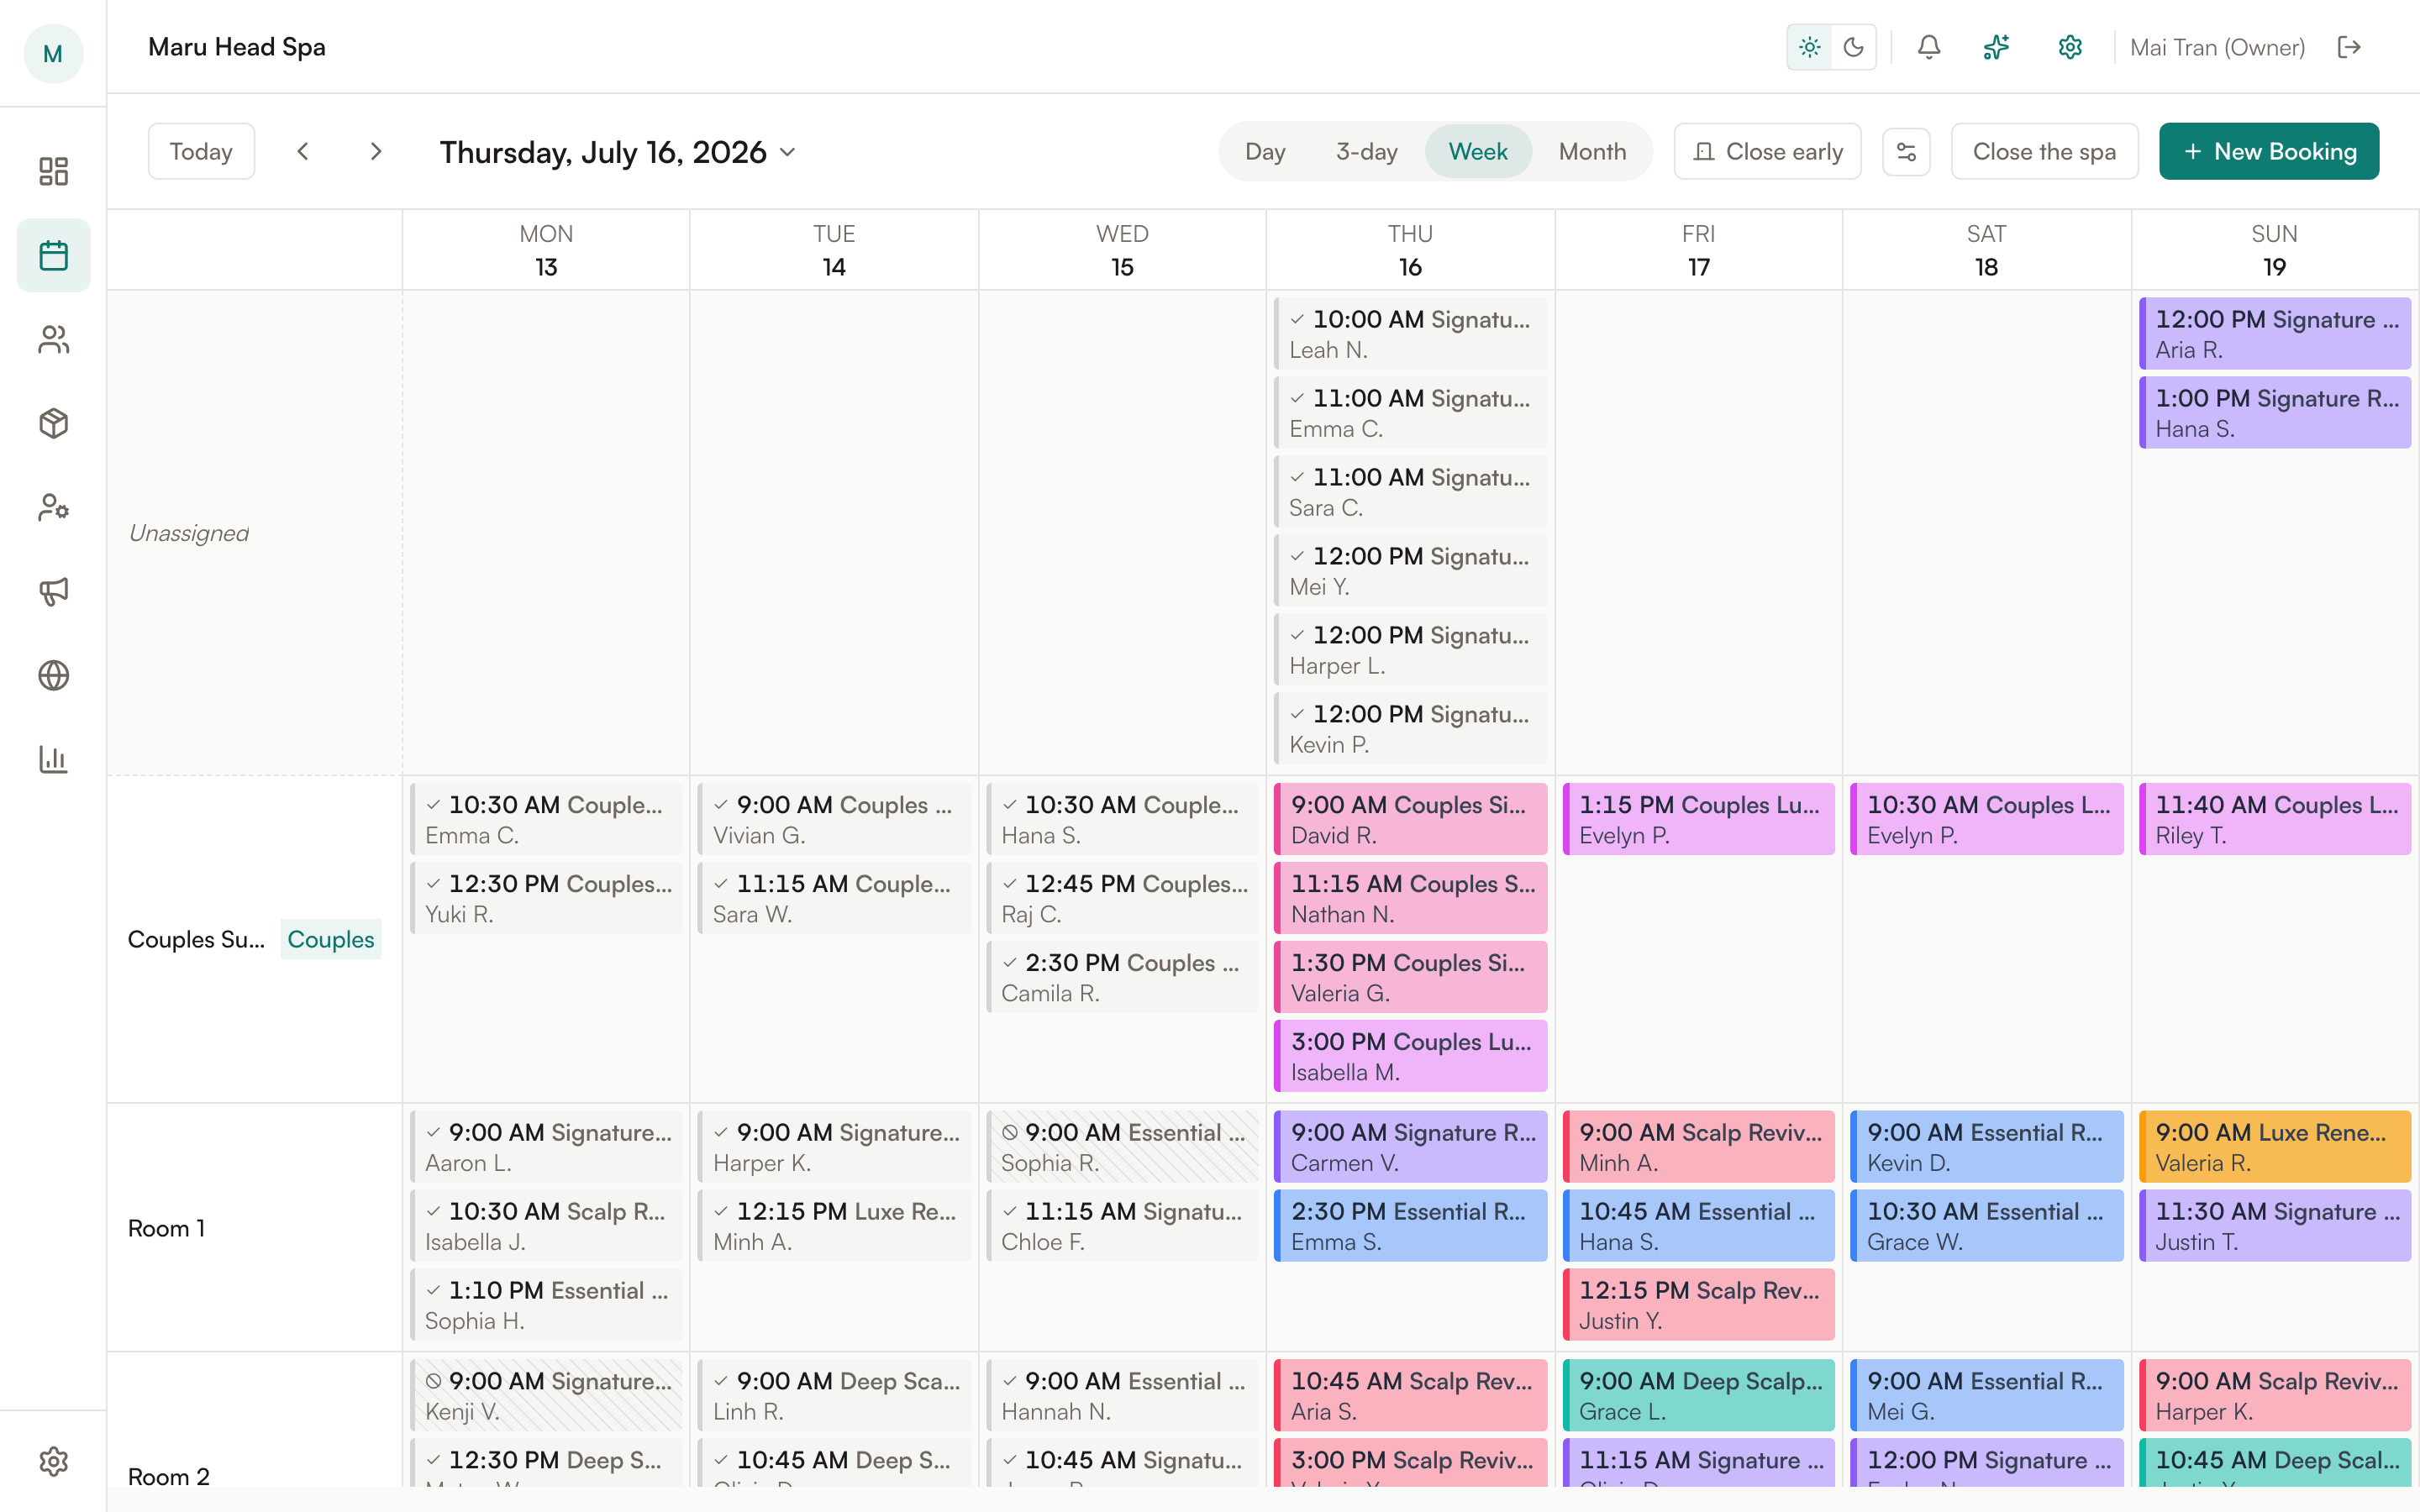Open Kevin D. 9:00 AM Essential booking
The image size is (2420, 1512).
click(x=1986, y=1147)
